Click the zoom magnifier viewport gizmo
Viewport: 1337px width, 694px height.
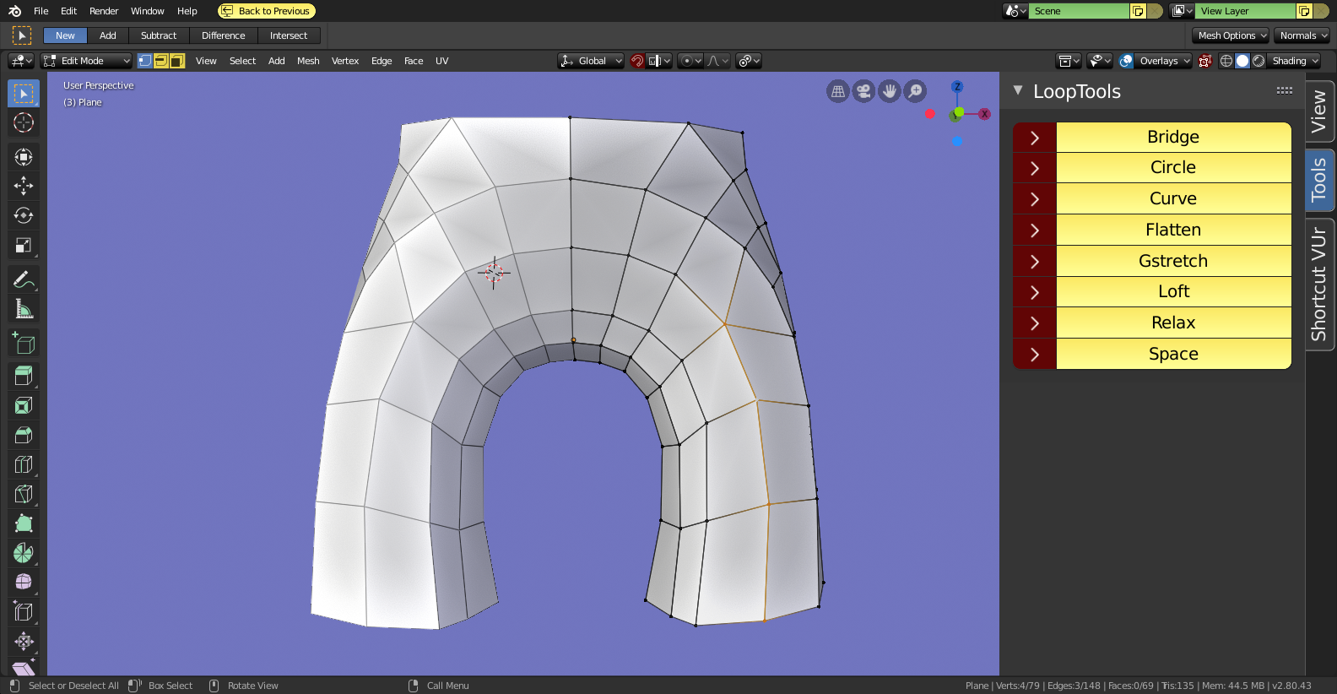tap(915, 91)
